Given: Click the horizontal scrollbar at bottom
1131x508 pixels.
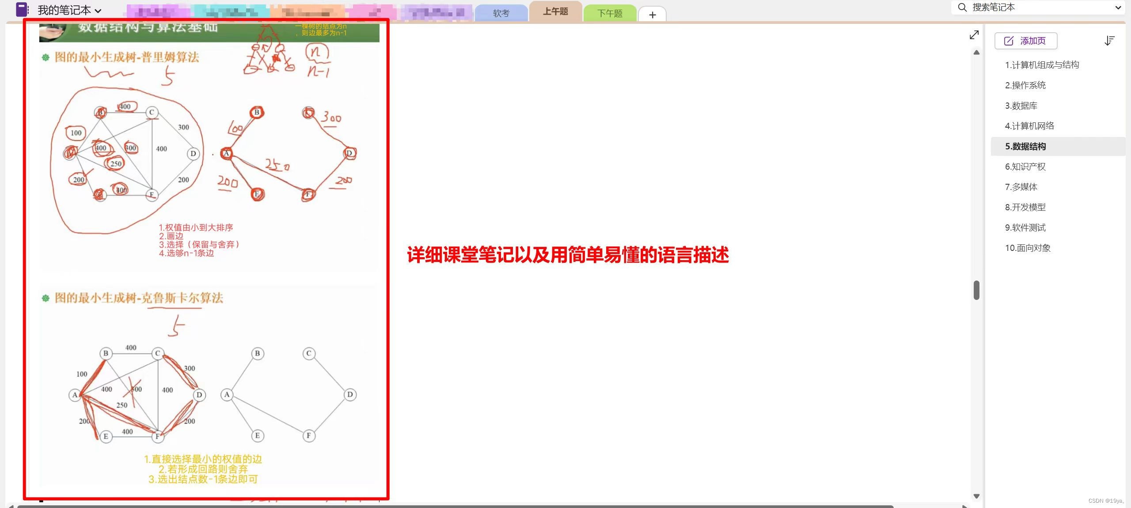Looking at the screenshot, I should point(455,506).
